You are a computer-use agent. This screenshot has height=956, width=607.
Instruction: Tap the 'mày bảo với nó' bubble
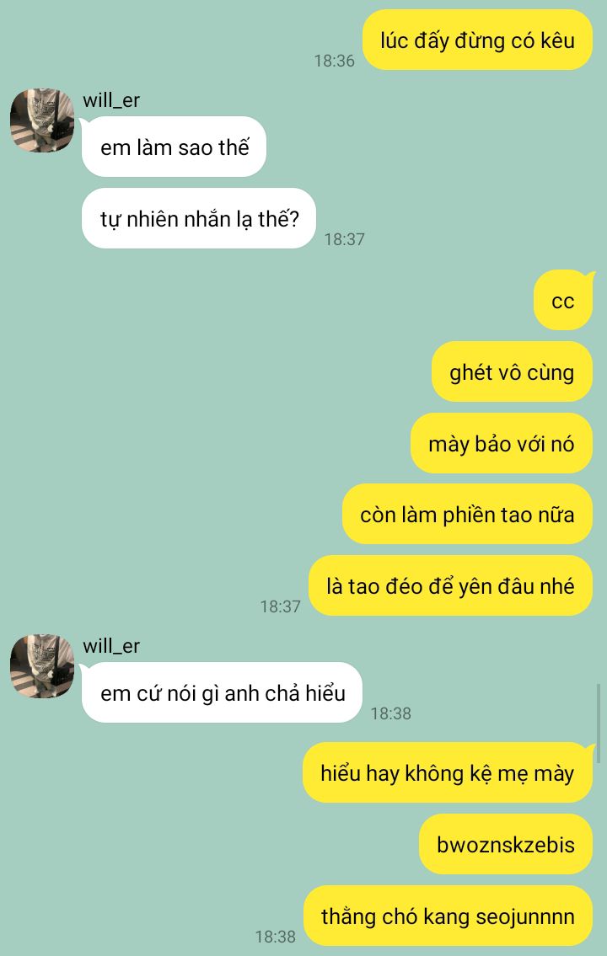[x=502, y=443]
